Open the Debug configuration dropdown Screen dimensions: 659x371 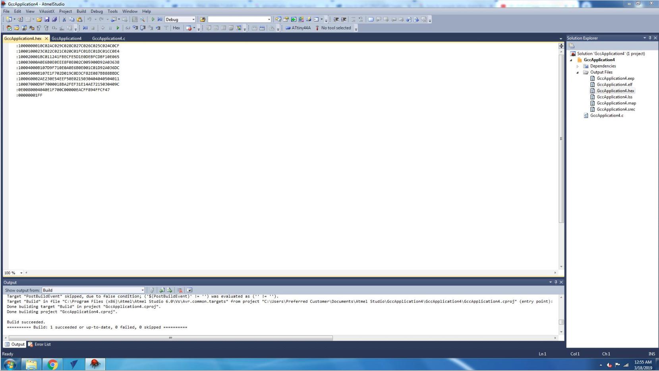[x=193, y=19]
